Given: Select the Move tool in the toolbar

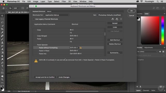Looking at the screenshot, I should 2,16.
